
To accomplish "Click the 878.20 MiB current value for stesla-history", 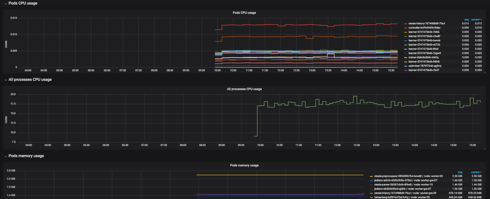I will tap(475, 193).
